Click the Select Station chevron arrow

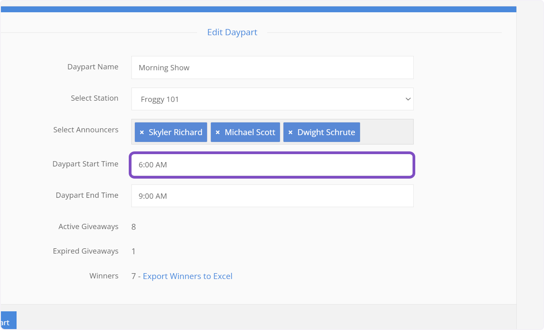[x=408, y=99]
